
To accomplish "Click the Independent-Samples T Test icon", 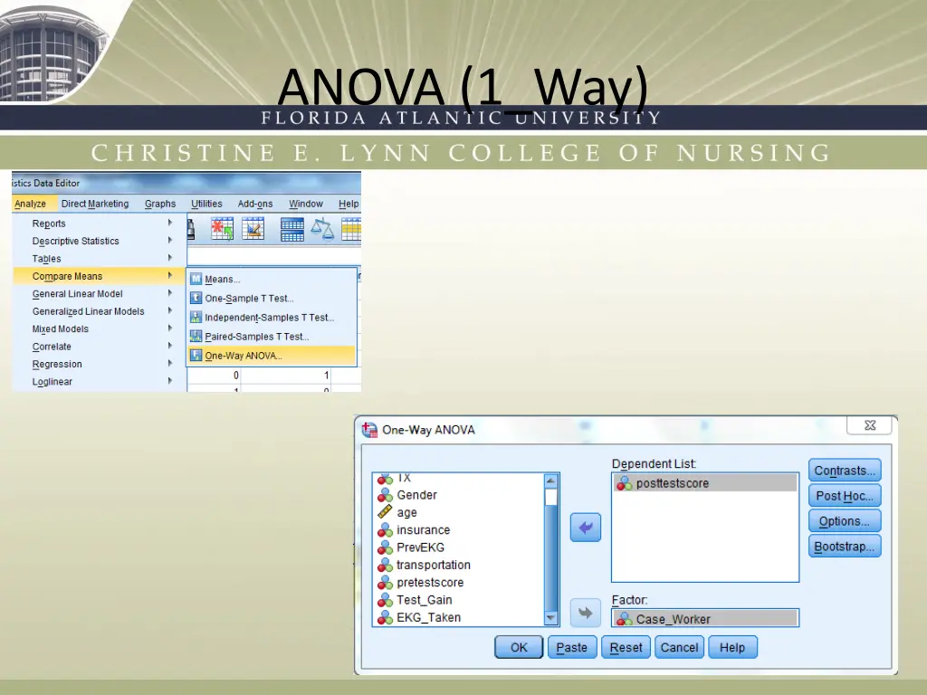I will tap(196, 318).
